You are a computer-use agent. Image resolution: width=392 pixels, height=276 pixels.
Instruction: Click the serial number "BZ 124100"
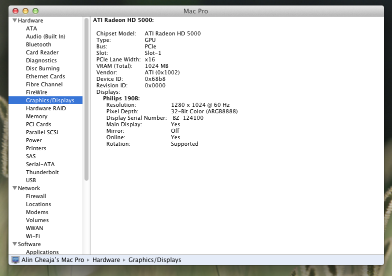tap(188, 118)
